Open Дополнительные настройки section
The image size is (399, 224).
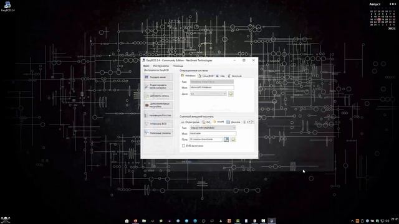(158, 105)
